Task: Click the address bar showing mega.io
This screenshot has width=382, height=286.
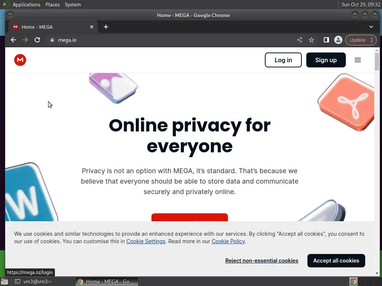Action: point(170,40)
